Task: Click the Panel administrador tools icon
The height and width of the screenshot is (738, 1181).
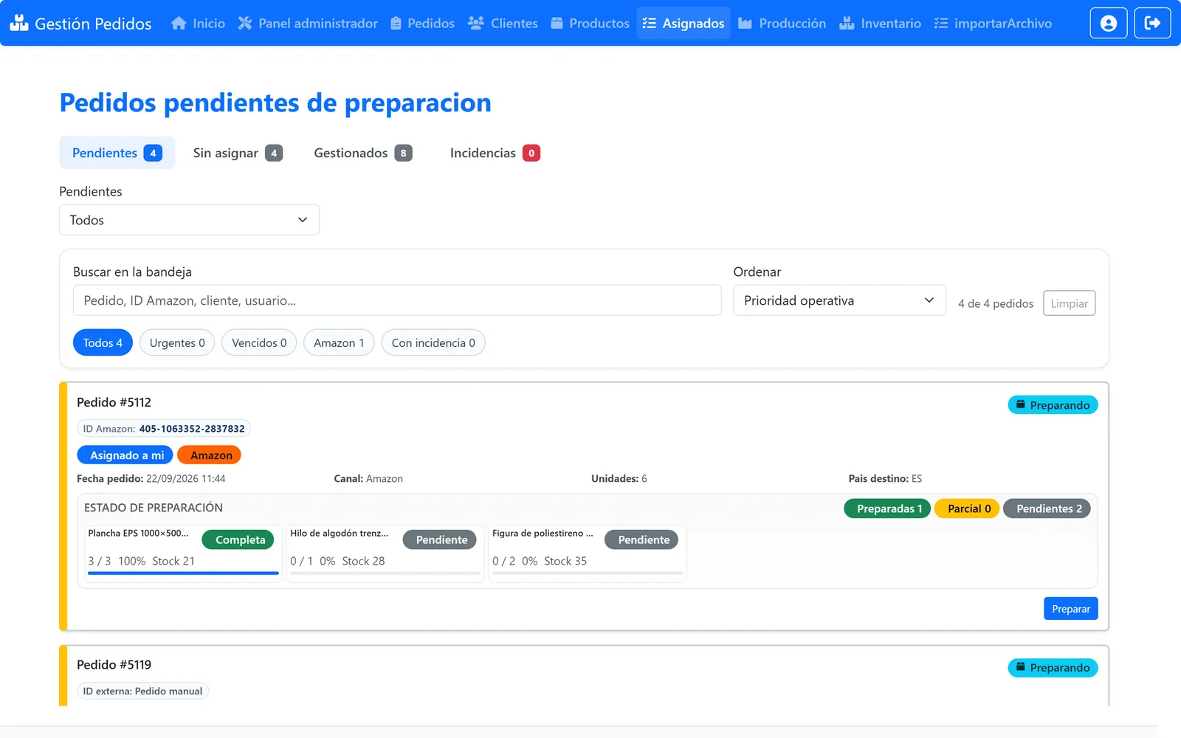Action: [x=245, y=23]
